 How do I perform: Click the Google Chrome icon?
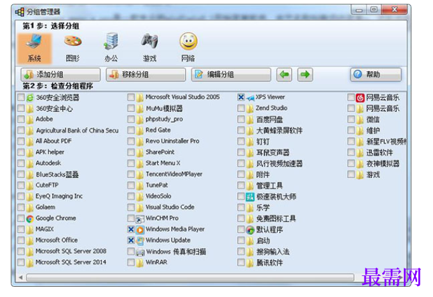(30, 219)
